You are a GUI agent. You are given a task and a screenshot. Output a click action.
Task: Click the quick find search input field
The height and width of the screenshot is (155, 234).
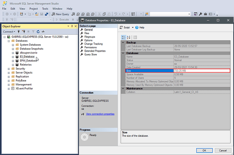click(x=169, y=14)
